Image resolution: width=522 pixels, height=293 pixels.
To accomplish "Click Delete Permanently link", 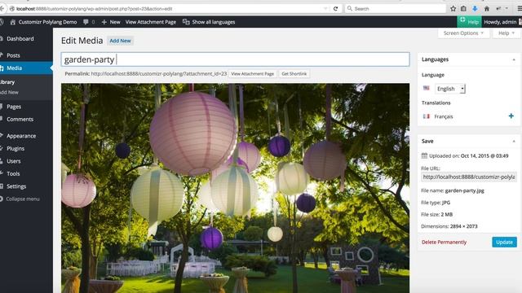I will [x=444, y=243].
